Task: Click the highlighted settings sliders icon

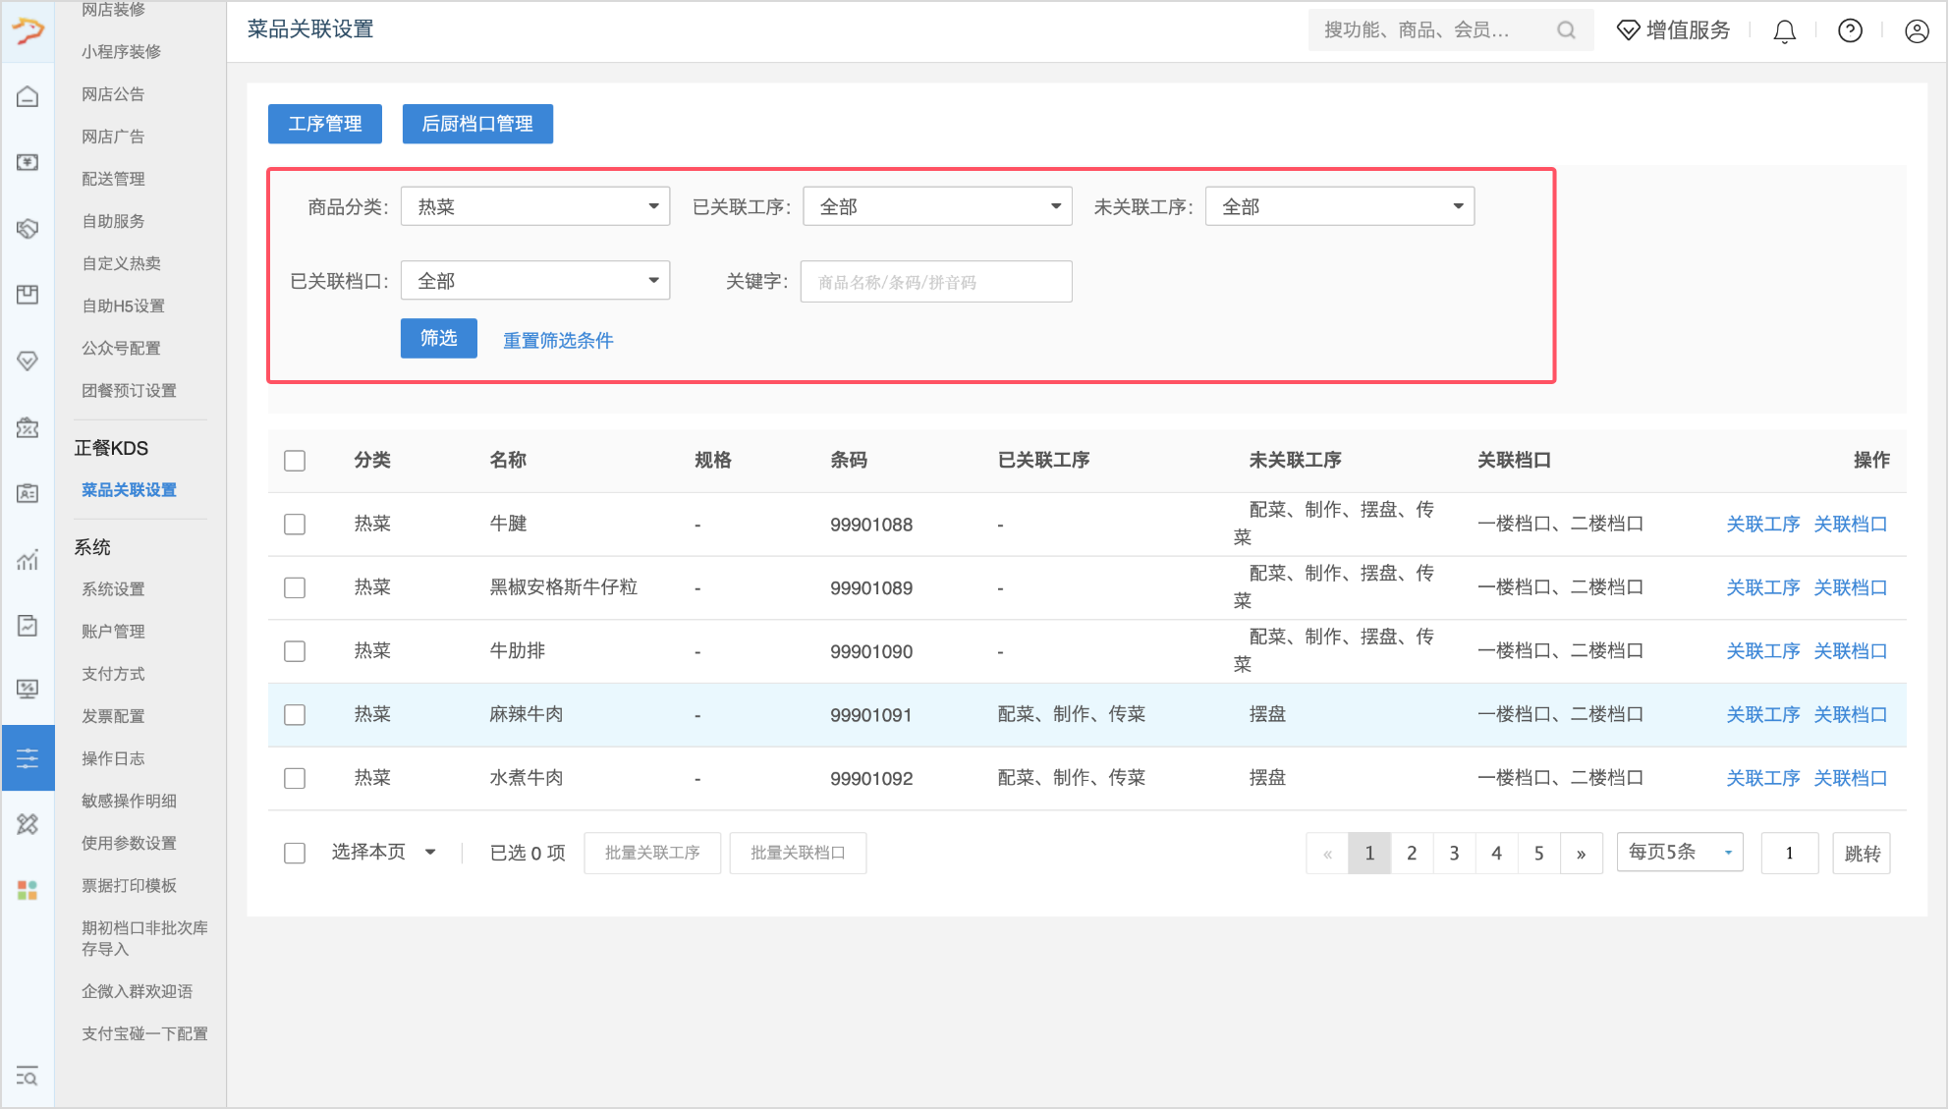Action: click(28, 757)
